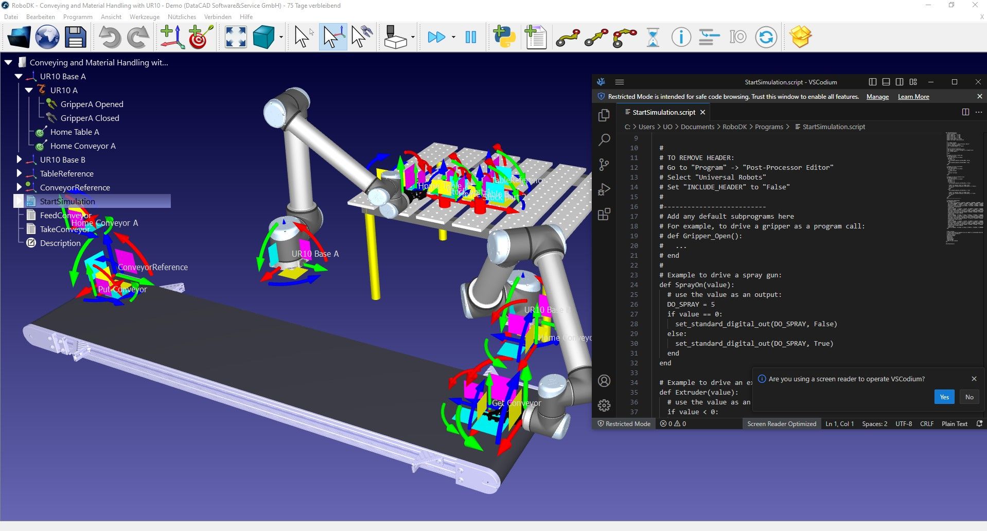This screenshot has width=987, height=531.
Task: Click the hourglass pause instruction icon
Action: [x=653, y=38]
